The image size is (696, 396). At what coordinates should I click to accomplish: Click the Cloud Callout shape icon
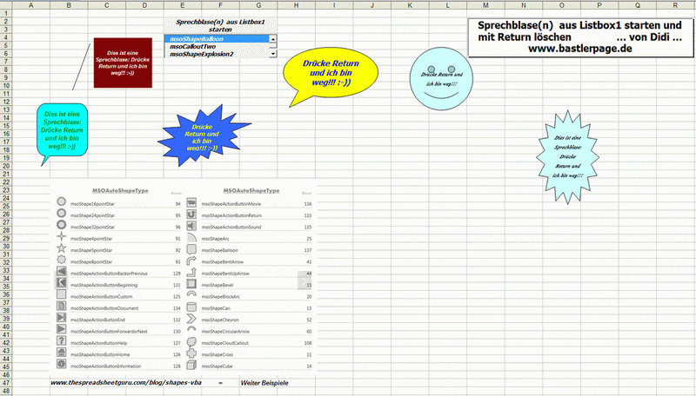pyautogui.click(x=191, y=341)
